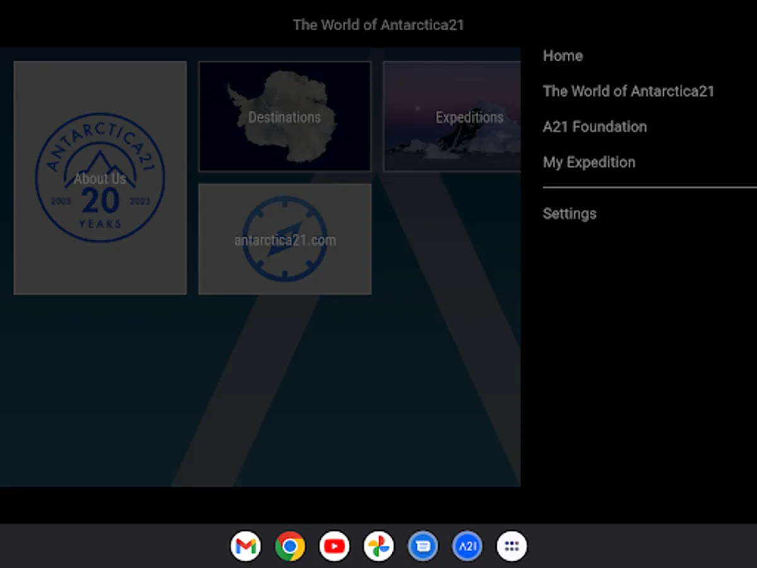
Task: Open the app launcher grid icon
Action: [512, 546]
